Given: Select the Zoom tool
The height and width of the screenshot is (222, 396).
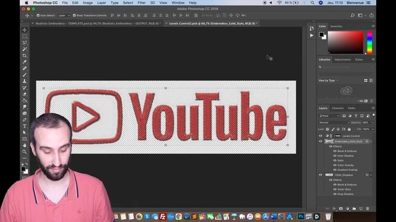Looking at the screenshot, I should pyautogui.click(x=25, y=152).
